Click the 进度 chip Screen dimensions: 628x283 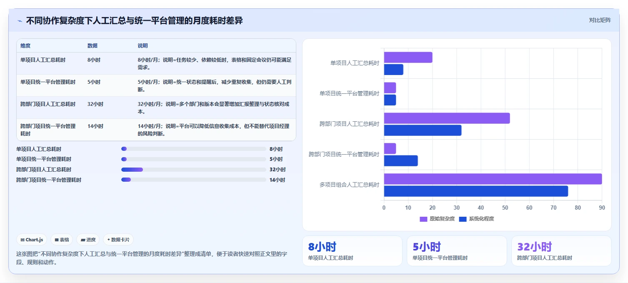click(x=88, y=240)
